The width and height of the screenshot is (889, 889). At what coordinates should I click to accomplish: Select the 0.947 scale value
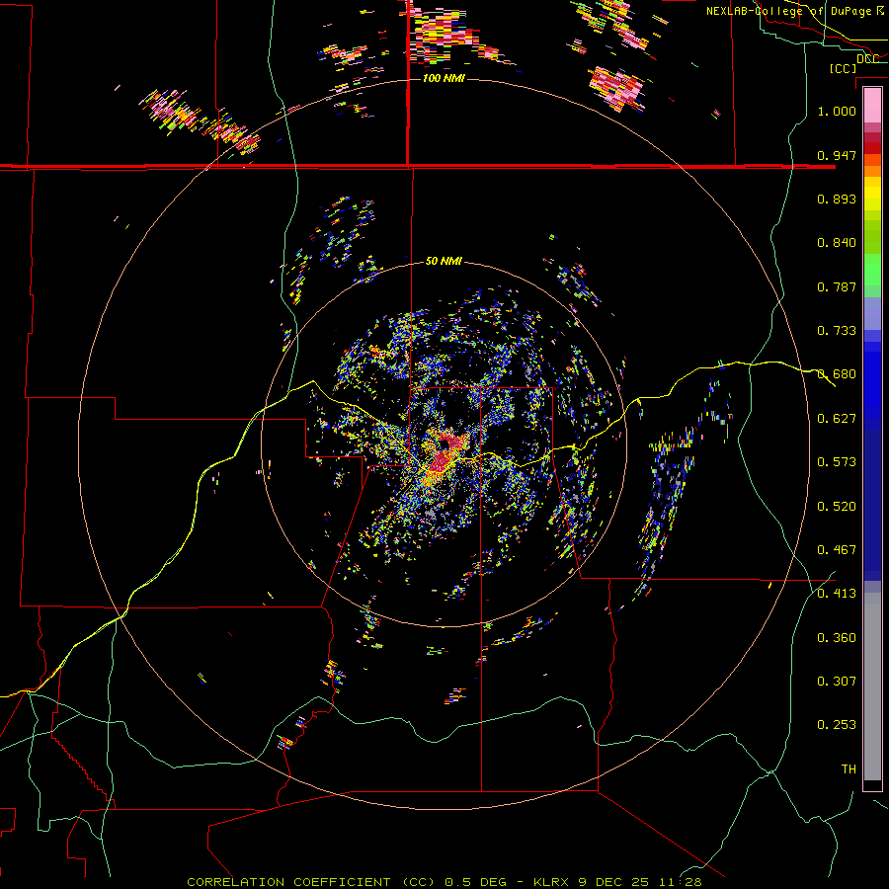(837, 155)
